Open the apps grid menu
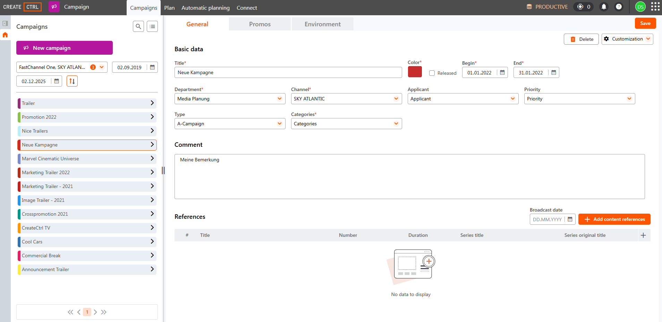This screenshot has width=662, height=322. point(655,7)
